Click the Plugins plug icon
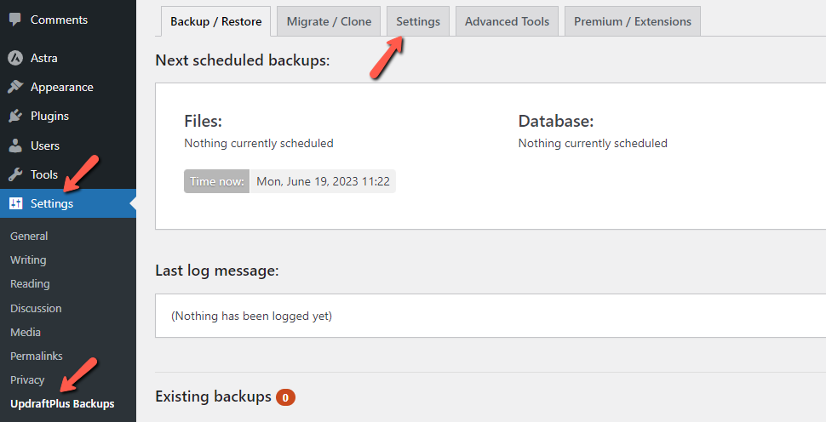The width and height of the screenshot is (826, 422). pos(15,116)
